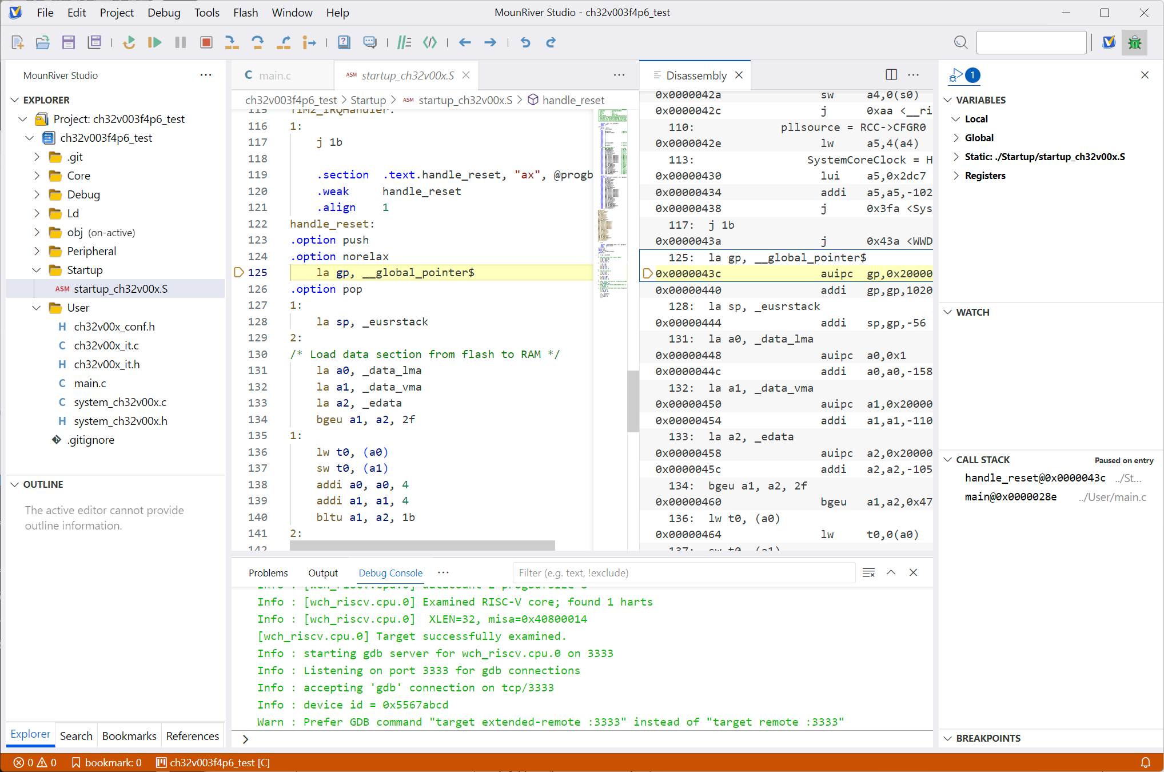Open the help manual book icon
Image resolution: width=1164 pixels, height=772 pixels.
click(x=344, y=42)
